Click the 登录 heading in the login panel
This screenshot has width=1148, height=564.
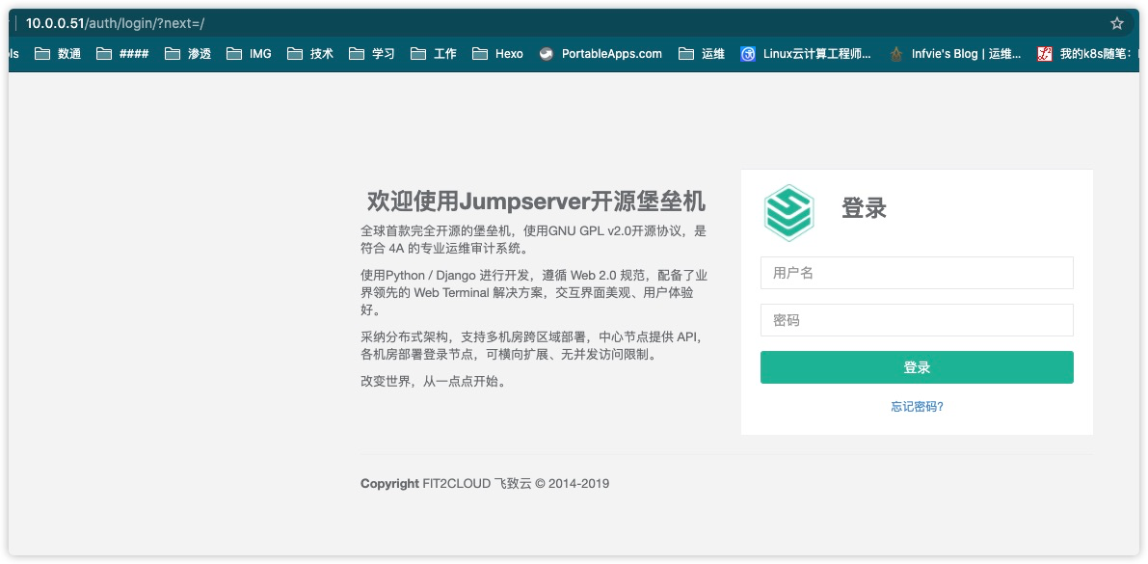[864, 208]
